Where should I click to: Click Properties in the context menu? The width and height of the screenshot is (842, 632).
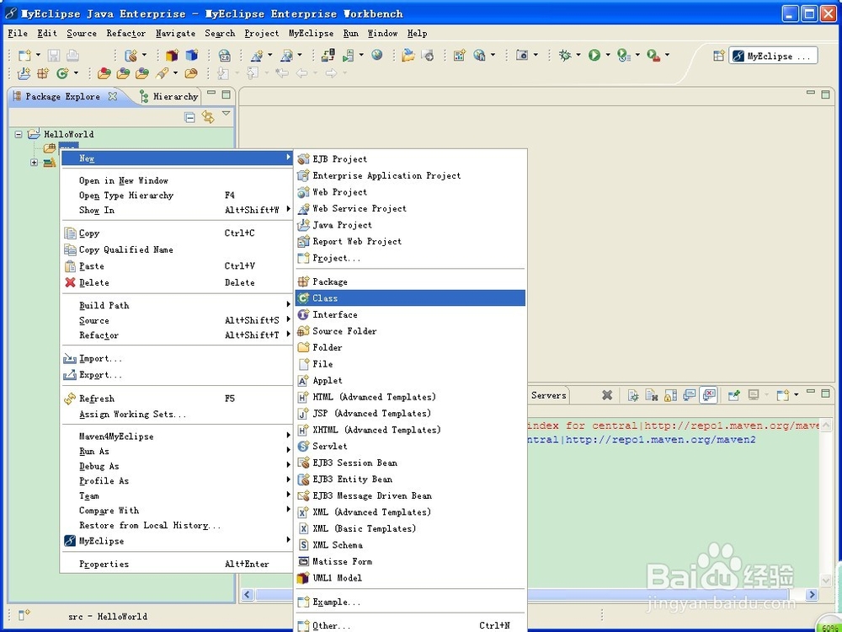pos(177,564)
